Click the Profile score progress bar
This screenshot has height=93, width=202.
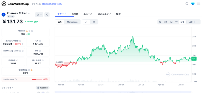pyautogui.click(x=37, y=79)
